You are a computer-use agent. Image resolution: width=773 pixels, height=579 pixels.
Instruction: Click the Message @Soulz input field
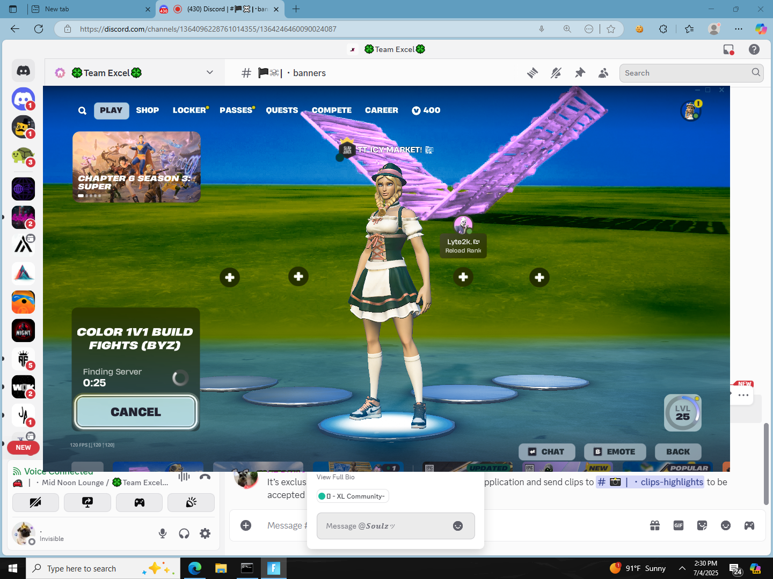[x=396, y=526]
